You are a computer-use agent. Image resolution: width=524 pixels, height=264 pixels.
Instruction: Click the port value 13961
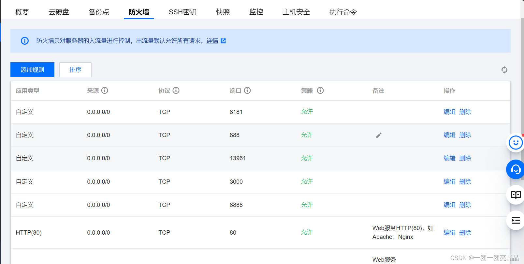click(x=238, y=158)
